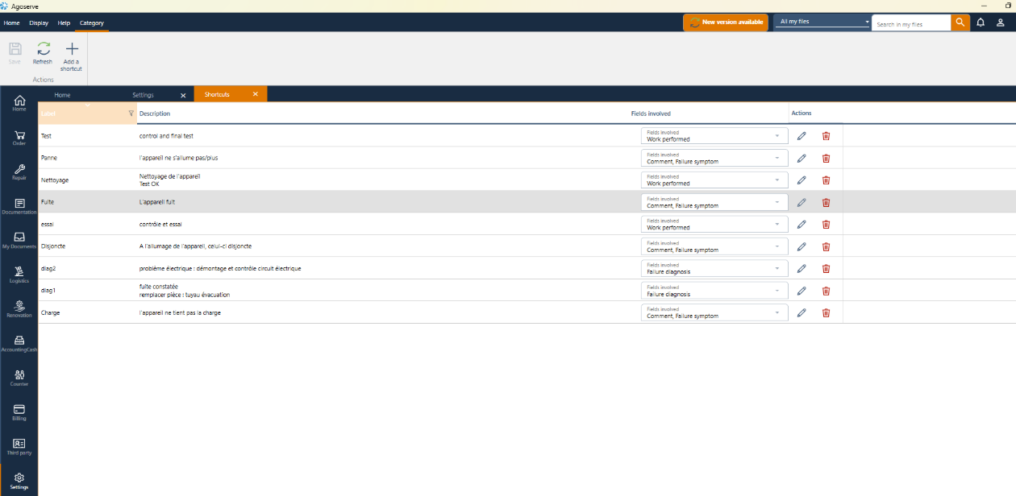Open the Home menu

[x=11, y=23]
